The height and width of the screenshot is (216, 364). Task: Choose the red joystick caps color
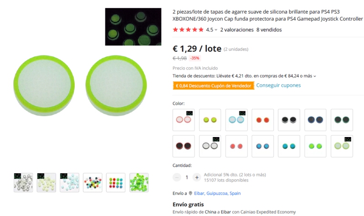pyautogui.click(x=262, y=120)
